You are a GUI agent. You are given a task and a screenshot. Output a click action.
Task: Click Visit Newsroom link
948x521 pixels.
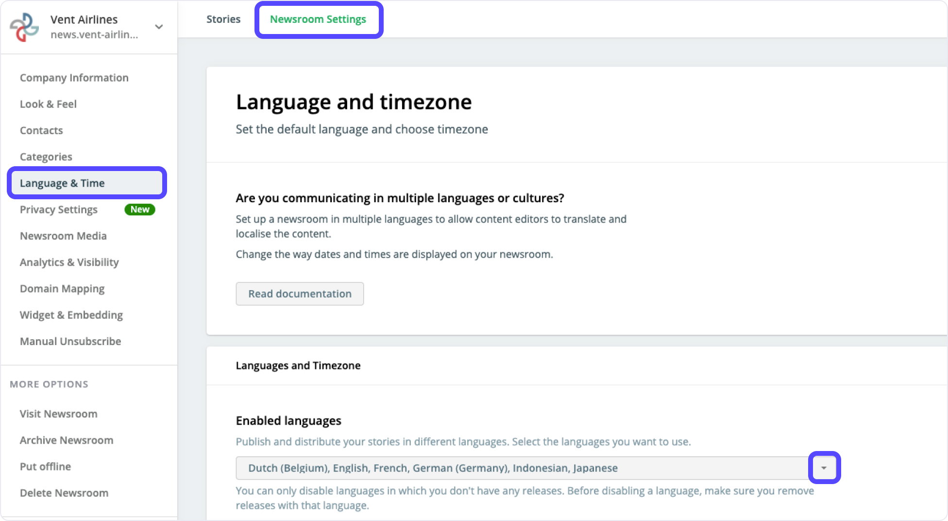coord(59,414)
